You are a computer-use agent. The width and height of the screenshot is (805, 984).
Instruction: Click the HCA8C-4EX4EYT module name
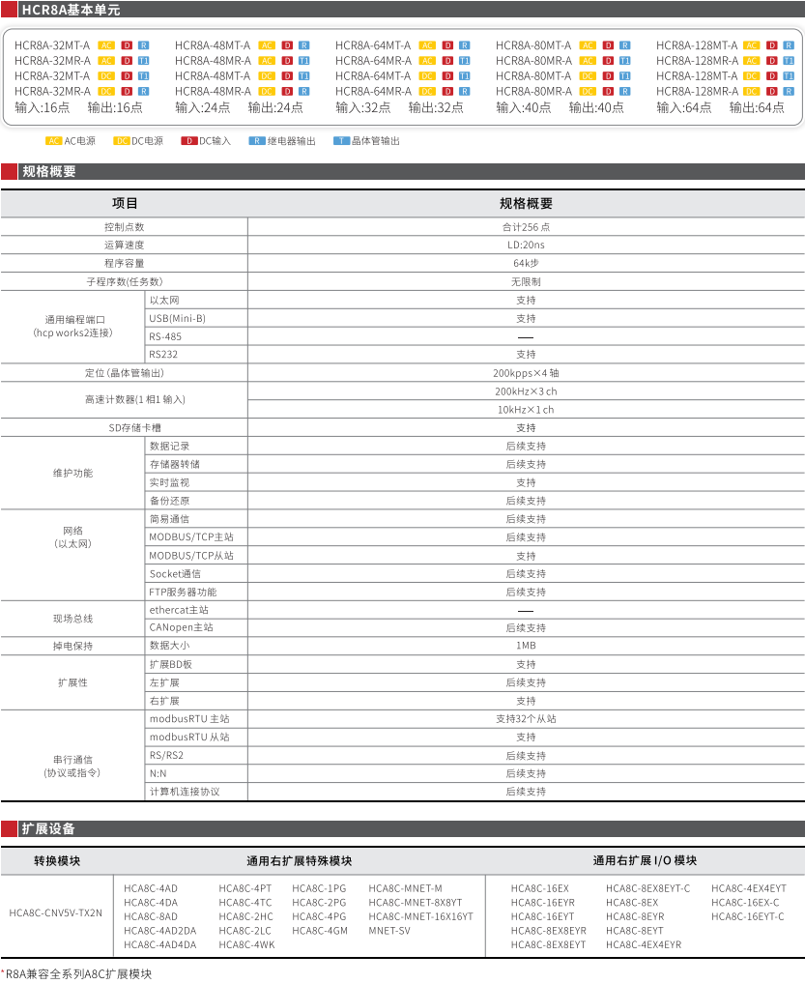748,887
